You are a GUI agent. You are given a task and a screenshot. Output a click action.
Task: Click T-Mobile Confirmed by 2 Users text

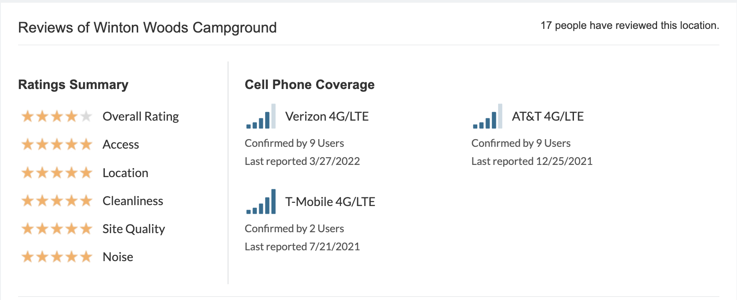pyautogui.click(x=294, y=229)
